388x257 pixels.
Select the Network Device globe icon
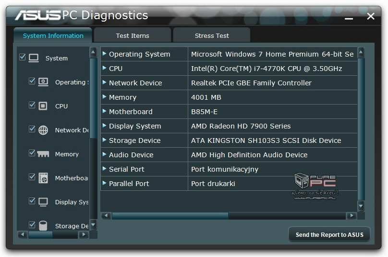[43, 130]
